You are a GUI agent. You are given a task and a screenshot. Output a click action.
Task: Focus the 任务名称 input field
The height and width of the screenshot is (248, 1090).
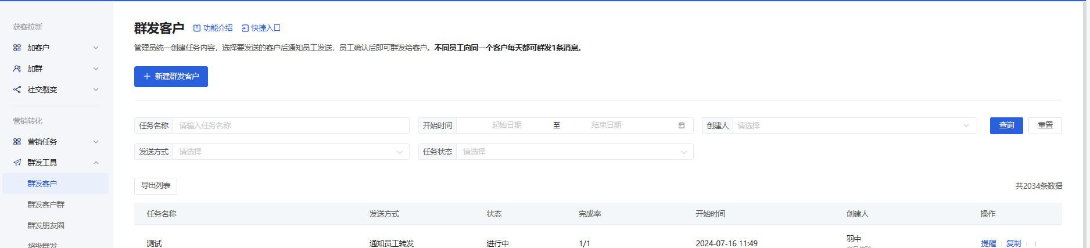tap(291, 125)
